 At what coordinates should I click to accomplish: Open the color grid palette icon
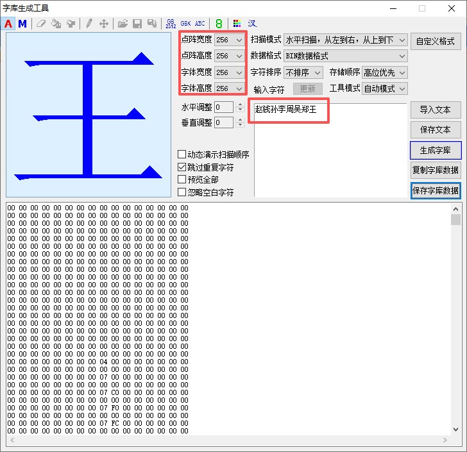(237, 24)
